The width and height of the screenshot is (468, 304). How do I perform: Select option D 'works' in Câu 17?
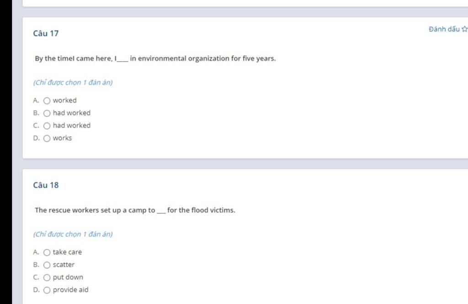point(47,138)
